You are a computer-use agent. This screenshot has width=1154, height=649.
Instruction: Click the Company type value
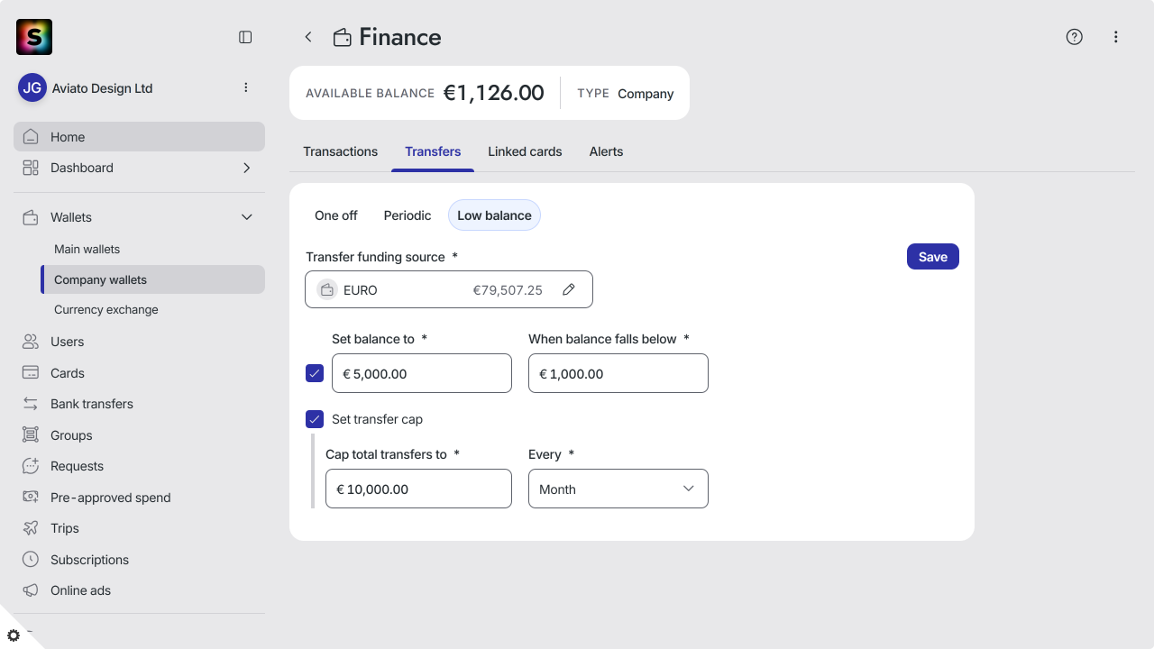click(646, 94)
